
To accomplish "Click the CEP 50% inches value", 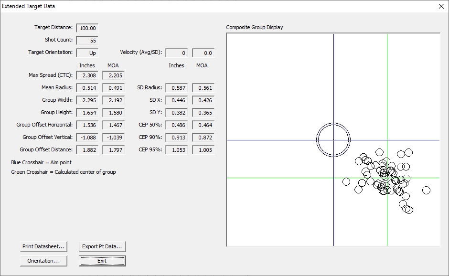I will [x=177, y=125].
